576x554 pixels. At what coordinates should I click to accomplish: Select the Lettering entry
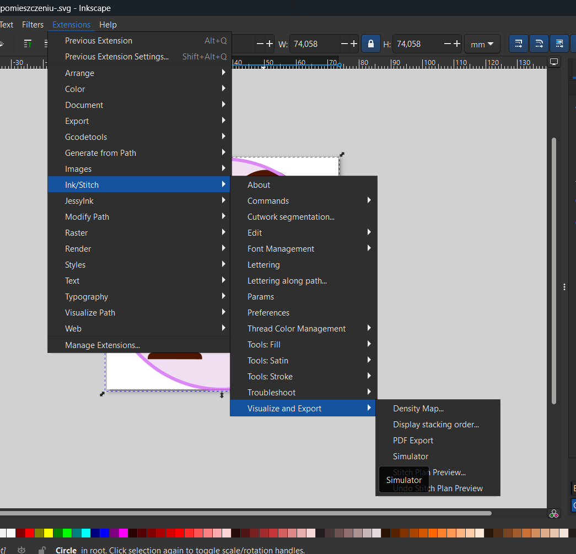click(303, 265)
